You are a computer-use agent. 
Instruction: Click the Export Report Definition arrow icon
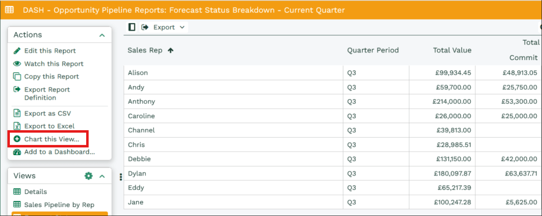point(17,90)
